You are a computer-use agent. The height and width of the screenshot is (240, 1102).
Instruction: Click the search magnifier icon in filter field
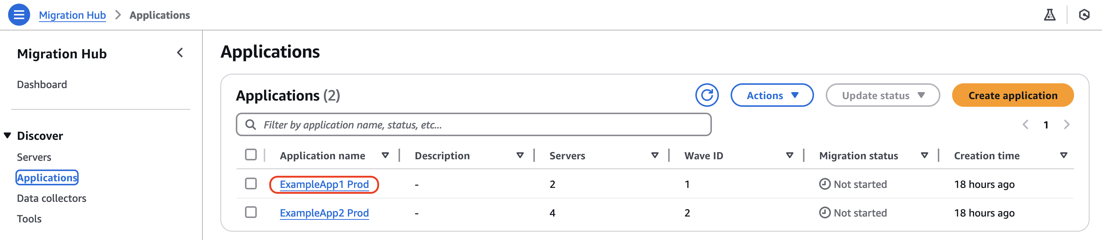[x=251, y=124]
